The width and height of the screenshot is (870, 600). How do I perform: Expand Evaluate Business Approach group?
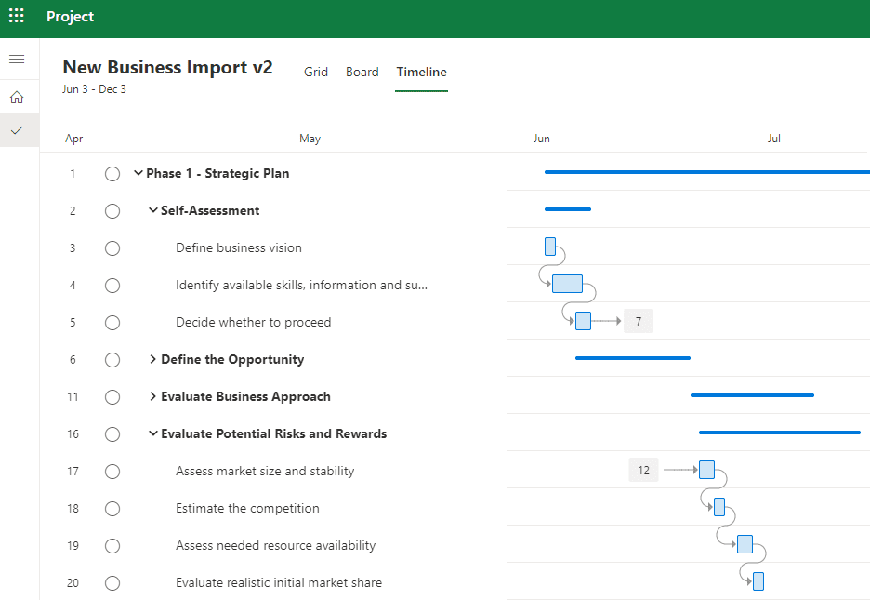[x=152, y=396]
